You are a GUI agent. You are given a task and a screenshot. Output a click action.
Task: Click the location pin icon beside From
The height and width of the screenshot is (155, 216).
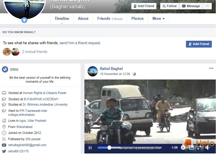pyautogui.click(x=4, y=127)
